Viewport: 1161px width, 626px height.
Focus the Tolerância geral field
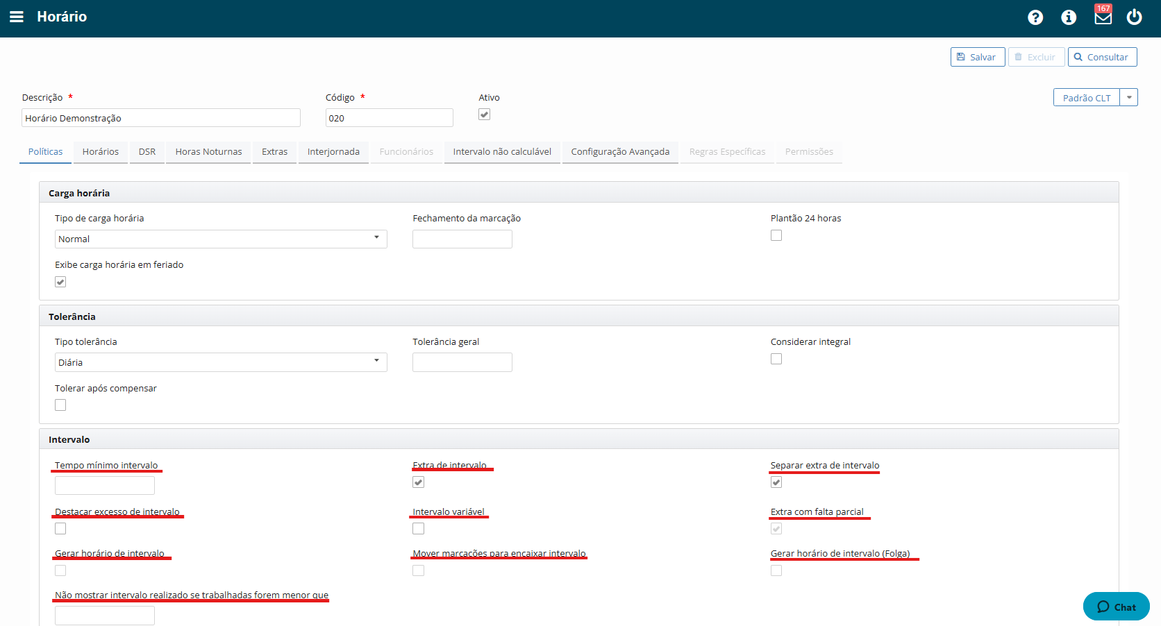tap(462, 362)
